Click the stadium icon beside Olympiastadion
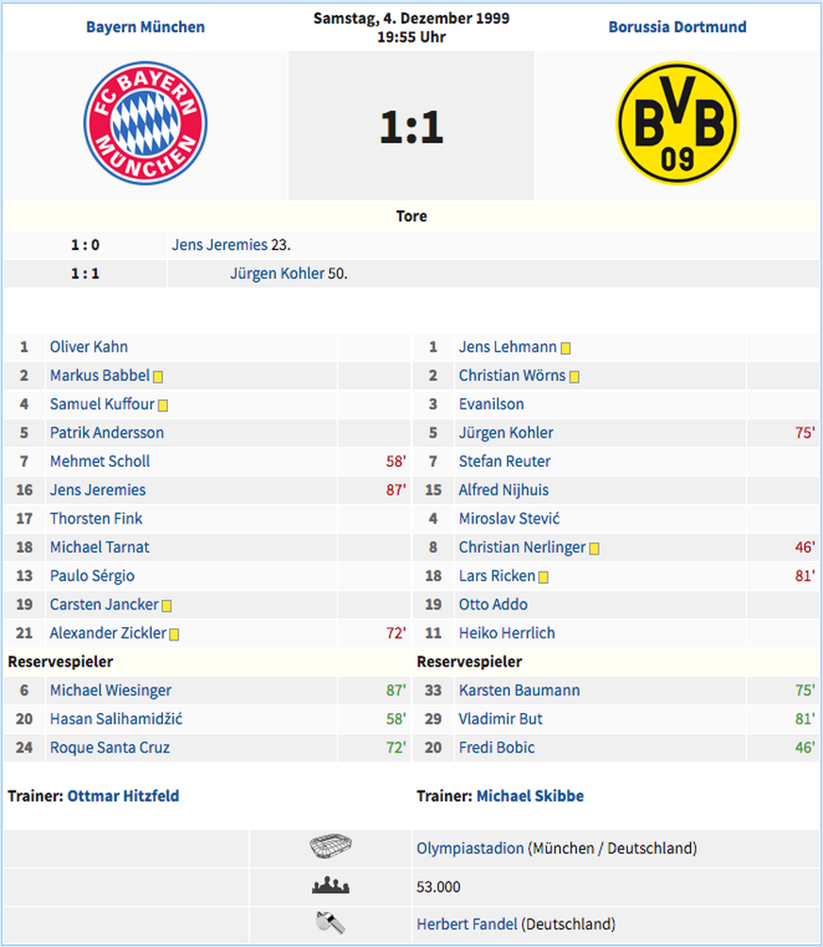This screenshot has height=947, width=823. click(x=330, y=847)
